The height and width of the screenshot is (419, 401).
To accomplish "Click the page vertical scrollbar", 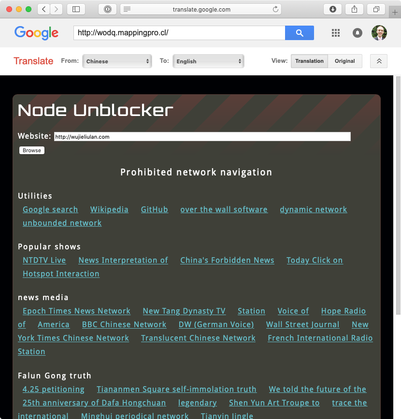I will pos(398,187).
